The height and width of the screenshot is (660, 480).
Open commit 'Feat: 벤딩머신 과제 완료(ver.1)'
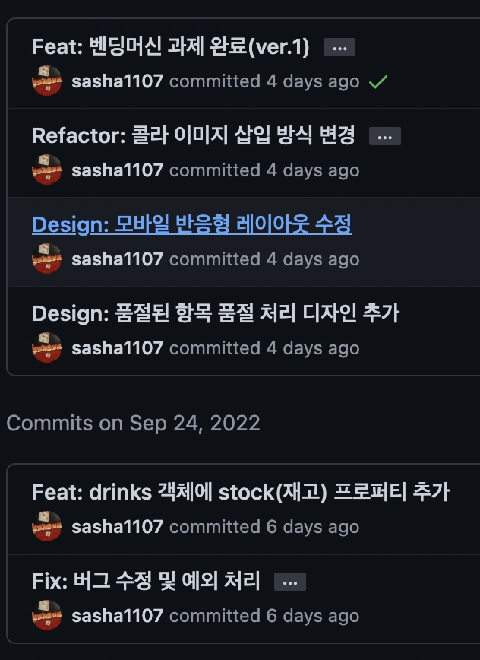tap(171, 47)
